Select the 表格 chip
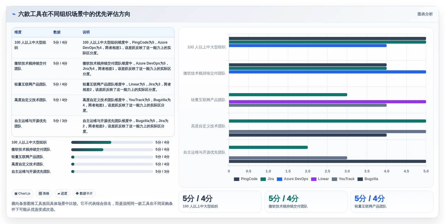 [x=44, y=194]
